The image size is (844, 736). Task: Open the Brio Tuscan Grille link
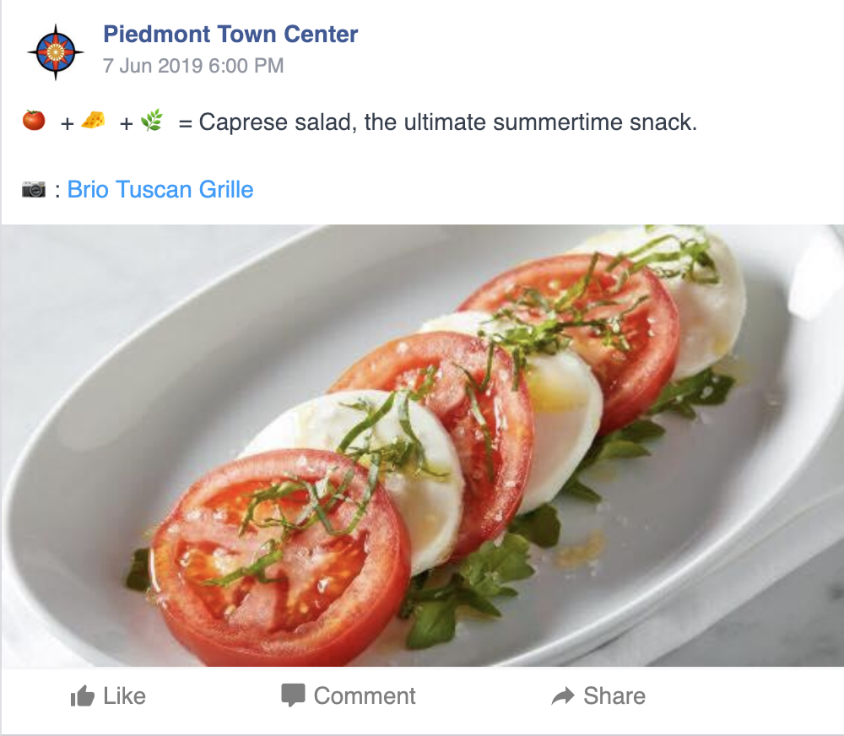click(x=160, y=189)
